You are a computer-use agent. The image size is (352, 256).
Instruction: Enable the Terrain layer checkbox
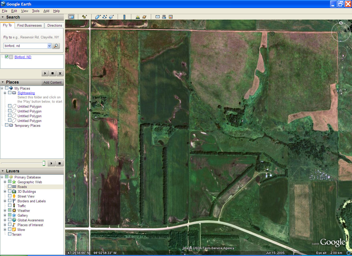[x=10, y=234]
